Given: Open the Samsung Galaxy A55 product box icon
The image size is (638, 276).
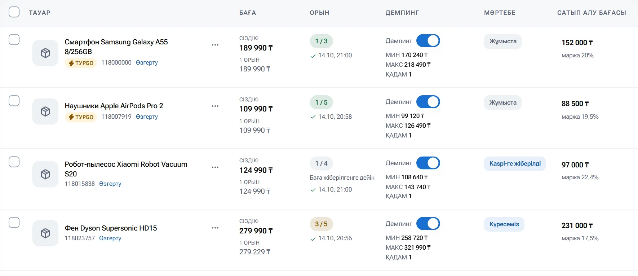Looking at the screenshot, I should [45, 53].
